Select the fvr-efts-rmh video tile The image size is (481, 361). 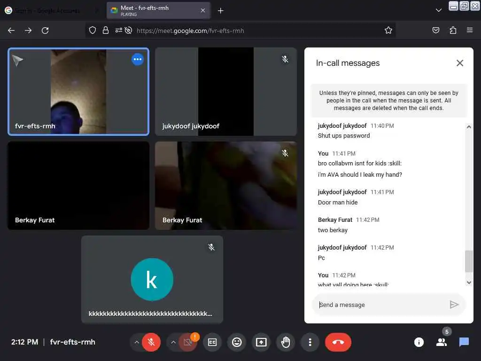tap(78, 92)
